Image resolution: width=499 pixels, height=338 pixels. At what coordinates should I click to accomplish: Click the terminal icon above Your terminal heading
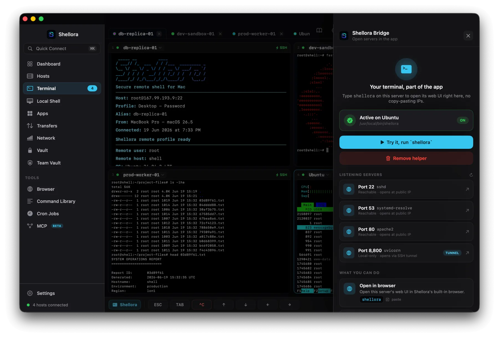[x=406, y=69]
